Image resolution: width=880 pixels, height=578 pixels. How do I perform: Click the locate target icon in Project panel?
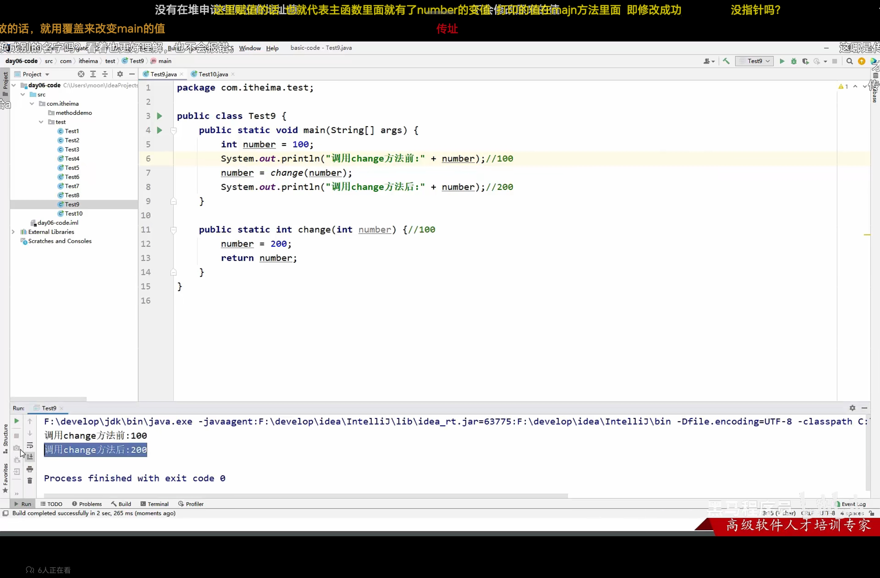tap(81, 74)
